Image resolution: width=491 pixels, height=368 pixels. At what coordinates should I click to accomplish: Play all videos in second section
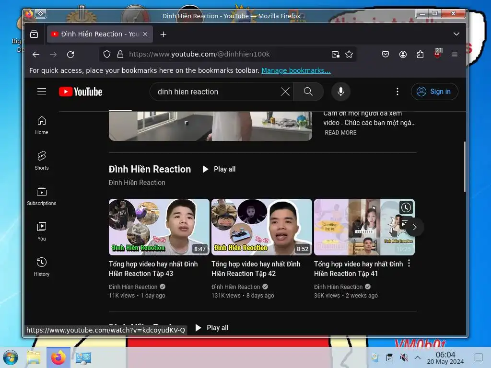pos(212,328)
